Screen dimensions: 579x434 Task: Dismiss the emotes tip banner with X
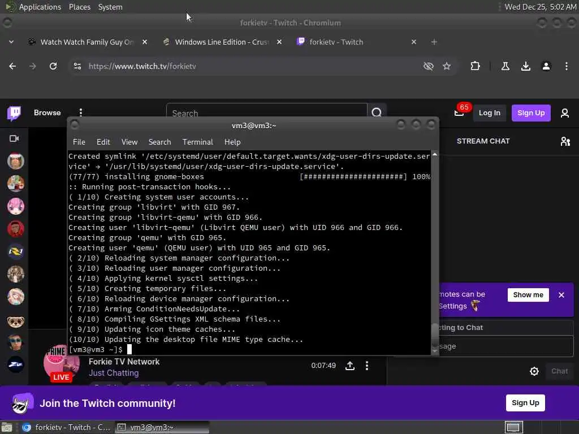coord(561,295)
